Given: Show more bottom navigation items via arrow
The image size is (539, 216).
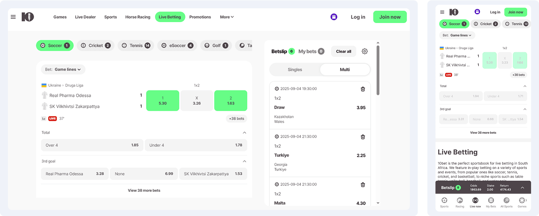Looking at the screenshot, I should pos(526,201).
